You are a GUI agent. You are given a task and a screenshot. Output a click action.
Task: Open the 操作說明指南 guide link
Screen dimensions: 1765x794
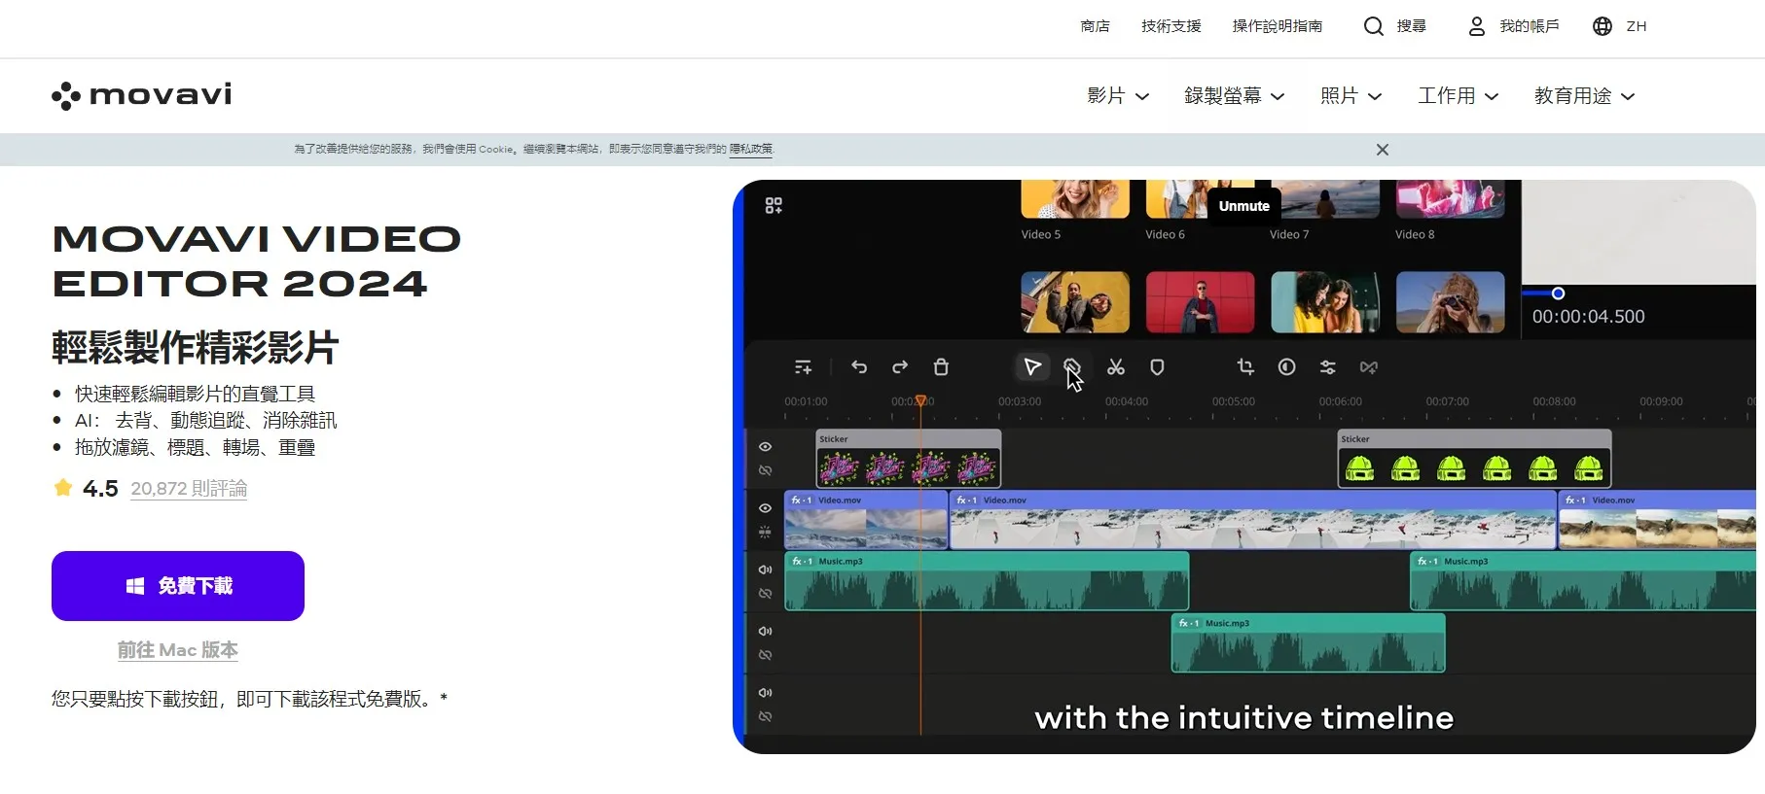pos(1278,26)
